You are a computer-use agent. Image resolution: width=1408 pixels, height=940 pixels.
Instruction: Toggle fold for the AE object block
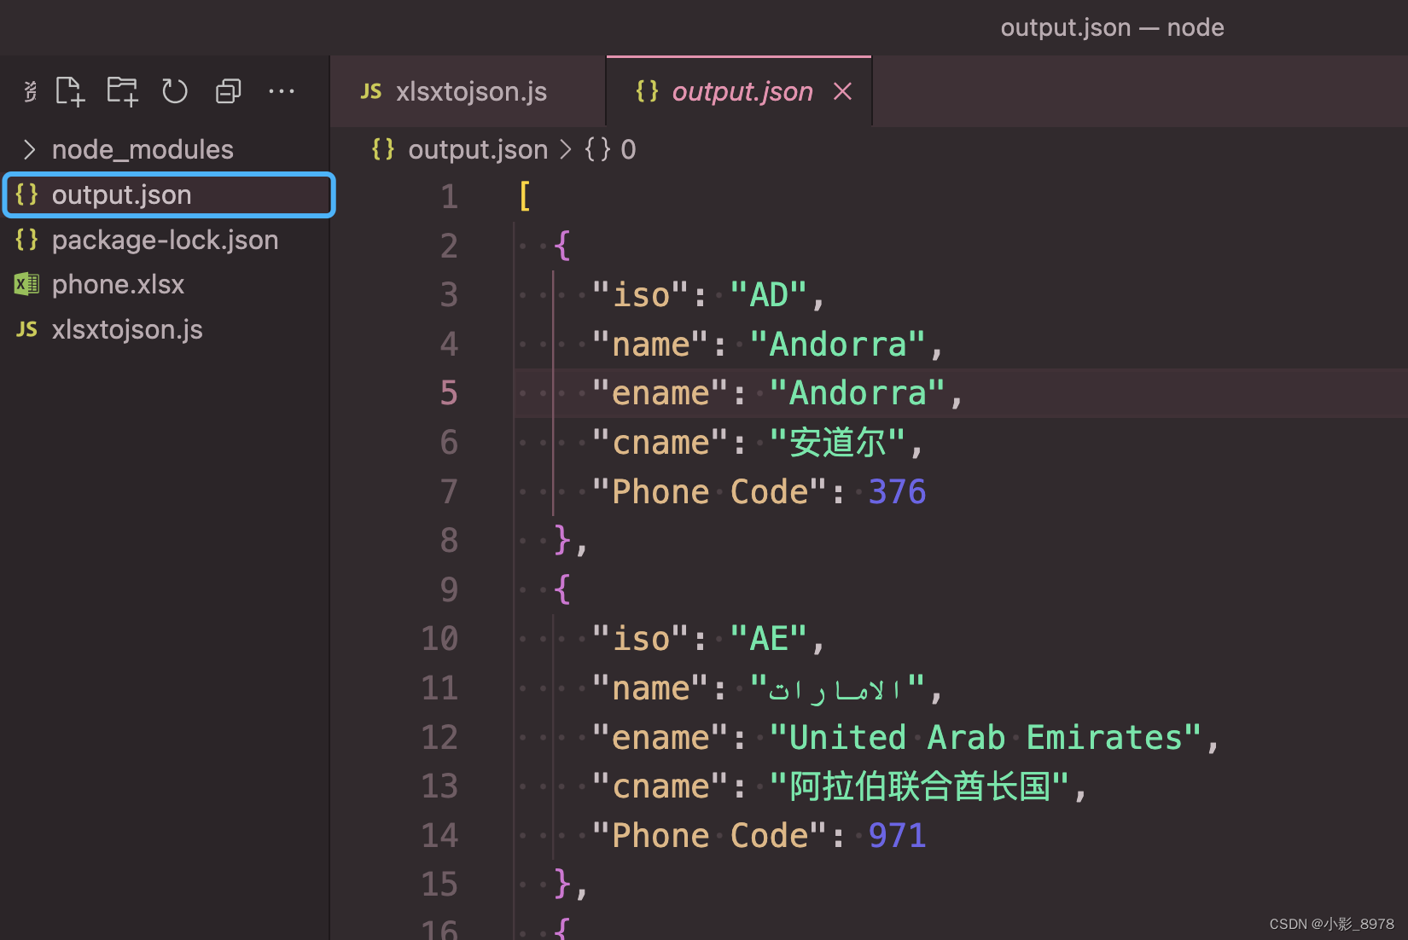click(x=491, y=589)
